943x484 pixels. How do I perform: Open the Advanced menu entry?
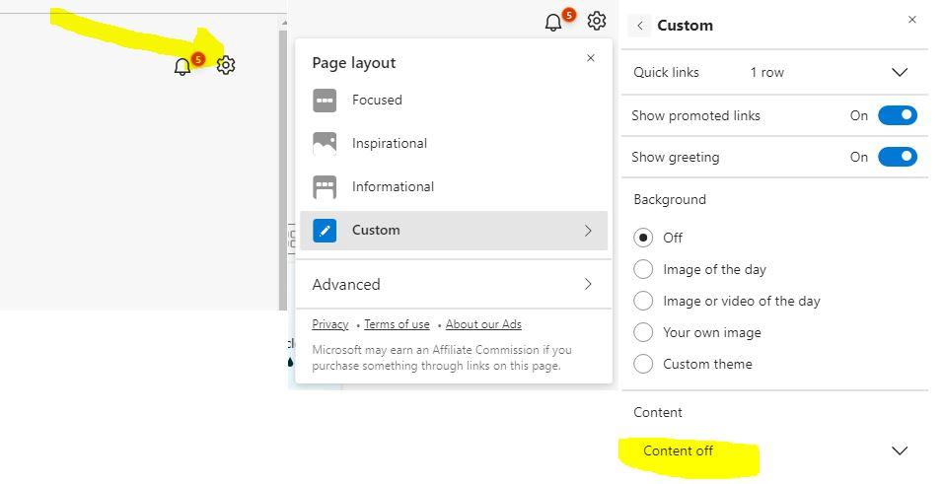[x=346, y=284]
